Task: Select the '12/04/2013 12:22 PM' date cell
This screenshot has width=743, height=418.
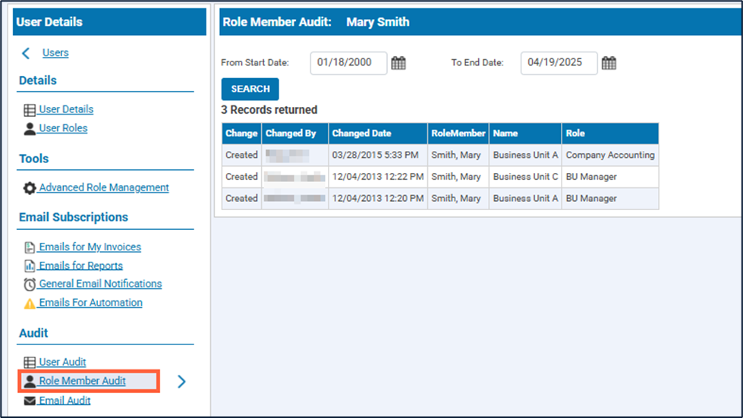Action: (378, 177)
